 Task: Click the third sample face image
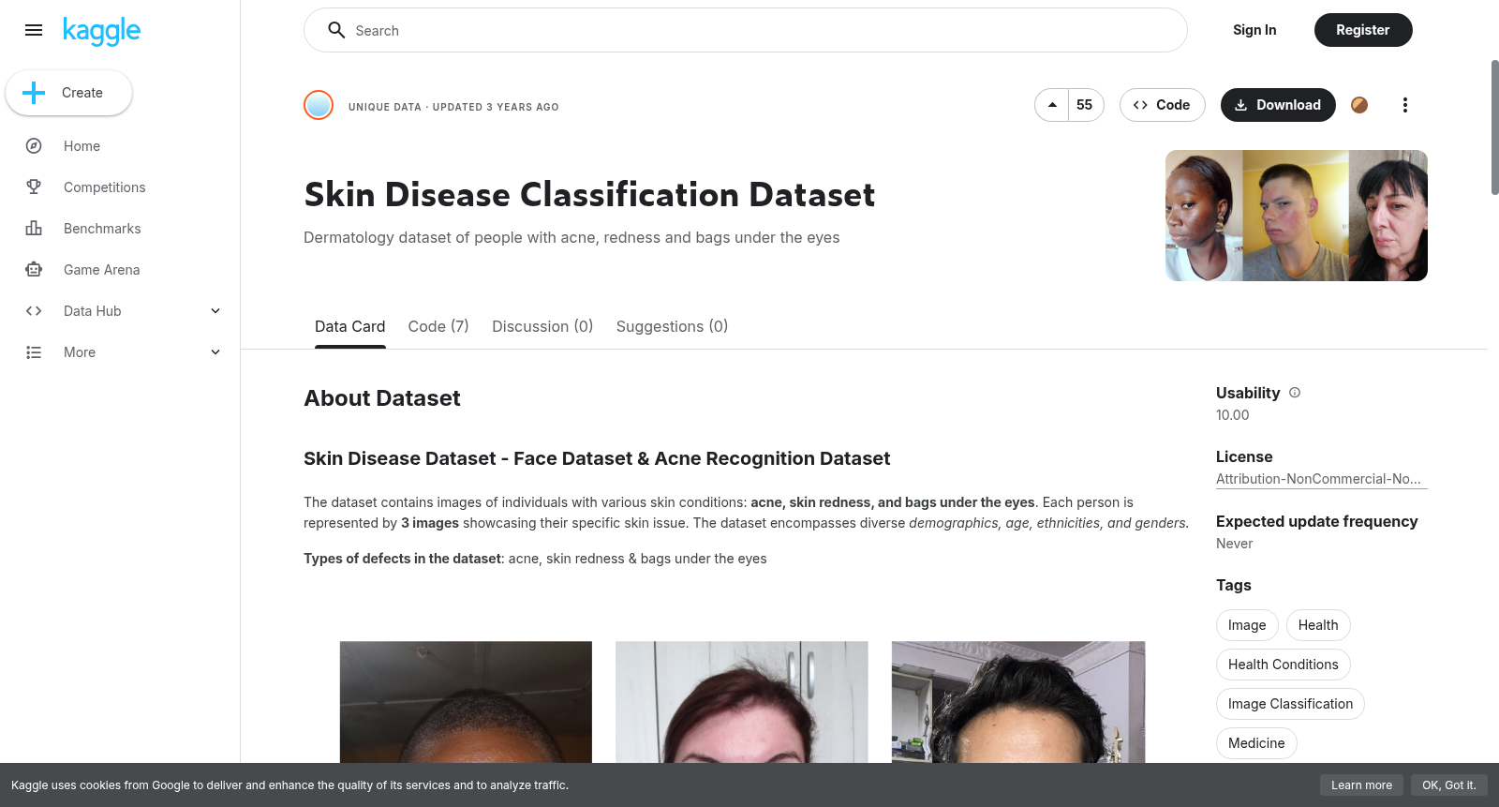point(1018,702)
